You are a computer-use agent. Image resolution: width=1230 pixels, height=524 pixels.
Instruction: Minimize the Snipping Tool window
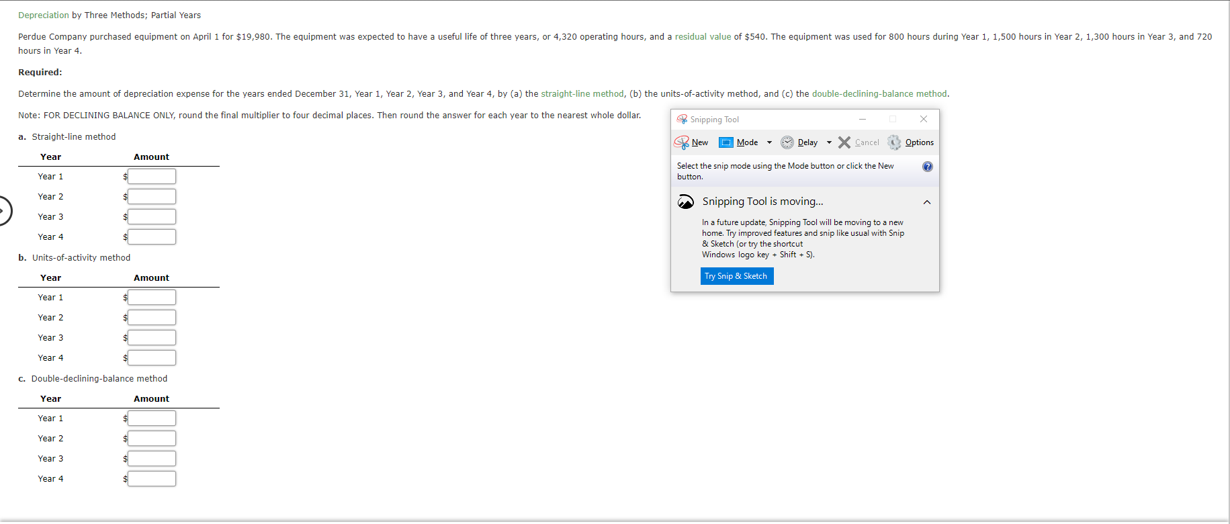pyautogui.click(x=863, y=120)
